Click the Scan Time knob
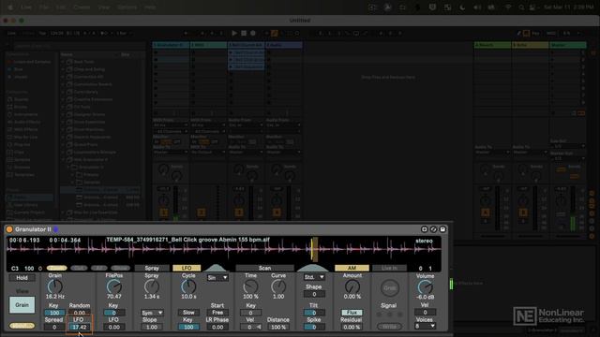The height and width of the screenshot is (337, 600). coord(250,286)
